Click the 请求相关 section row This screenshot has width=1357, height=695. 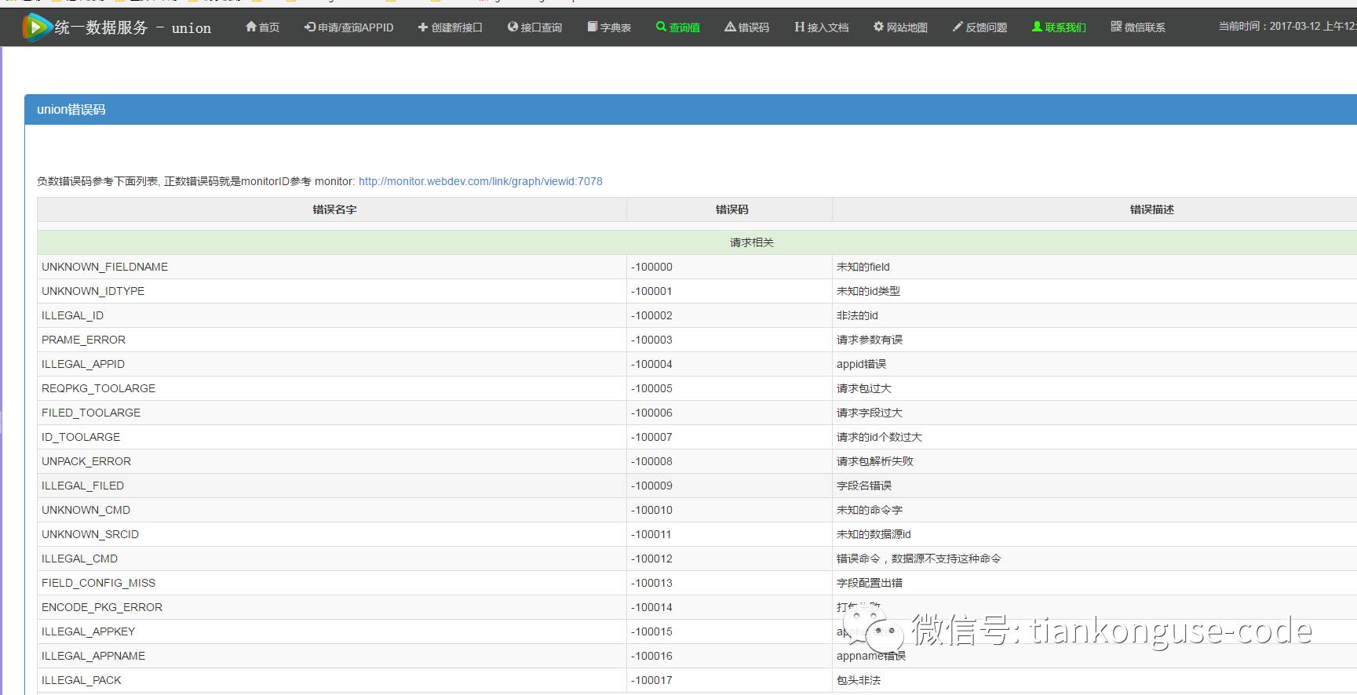point(697,242)
